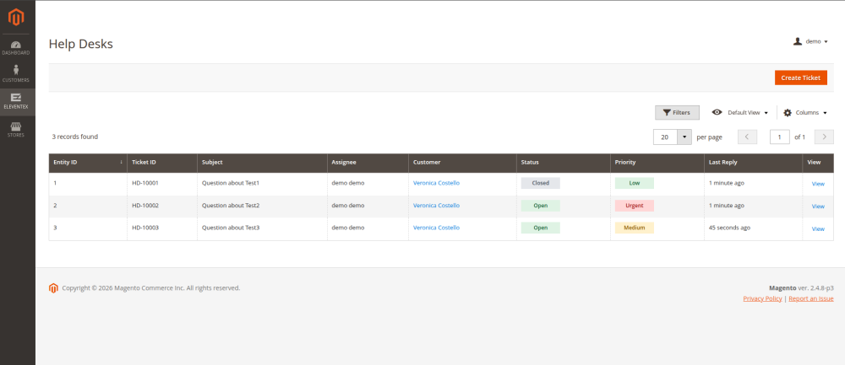The image size is (845, 365).
Task: Click the Magento logo in sidebar
Action: (x=17, y=15)
